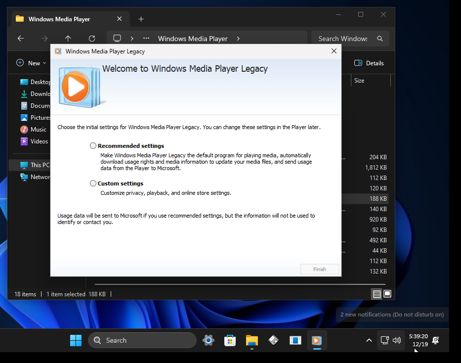Click the 18 items status text
Viewport: 461px width, 363px height.
click(25, 294)
